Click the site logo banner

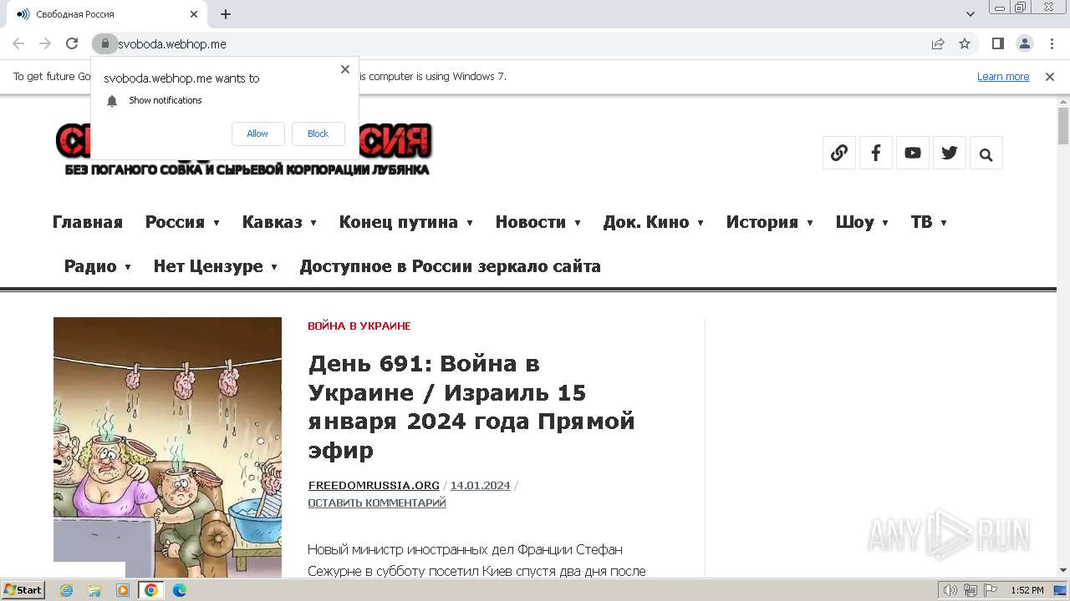click(243, 150)
